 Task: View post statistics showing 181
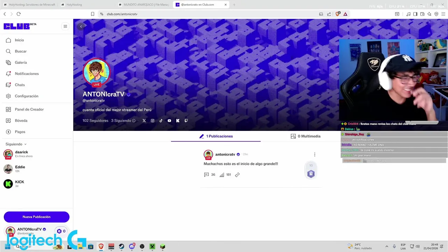coord(225,175)
